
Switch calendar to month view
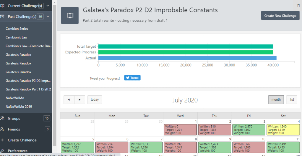[x=276, y=99]
